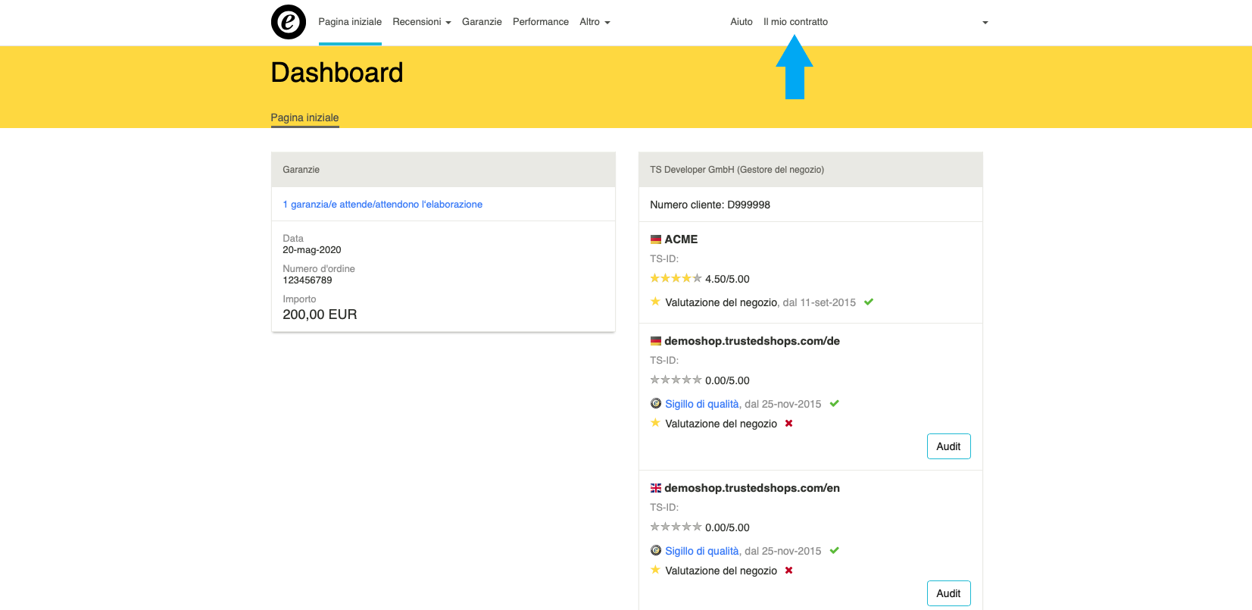The image size is (1252, 610).
Task: Click the red cross under demoshop.trustedshops.com/en
Action: (x=788, y=570)
